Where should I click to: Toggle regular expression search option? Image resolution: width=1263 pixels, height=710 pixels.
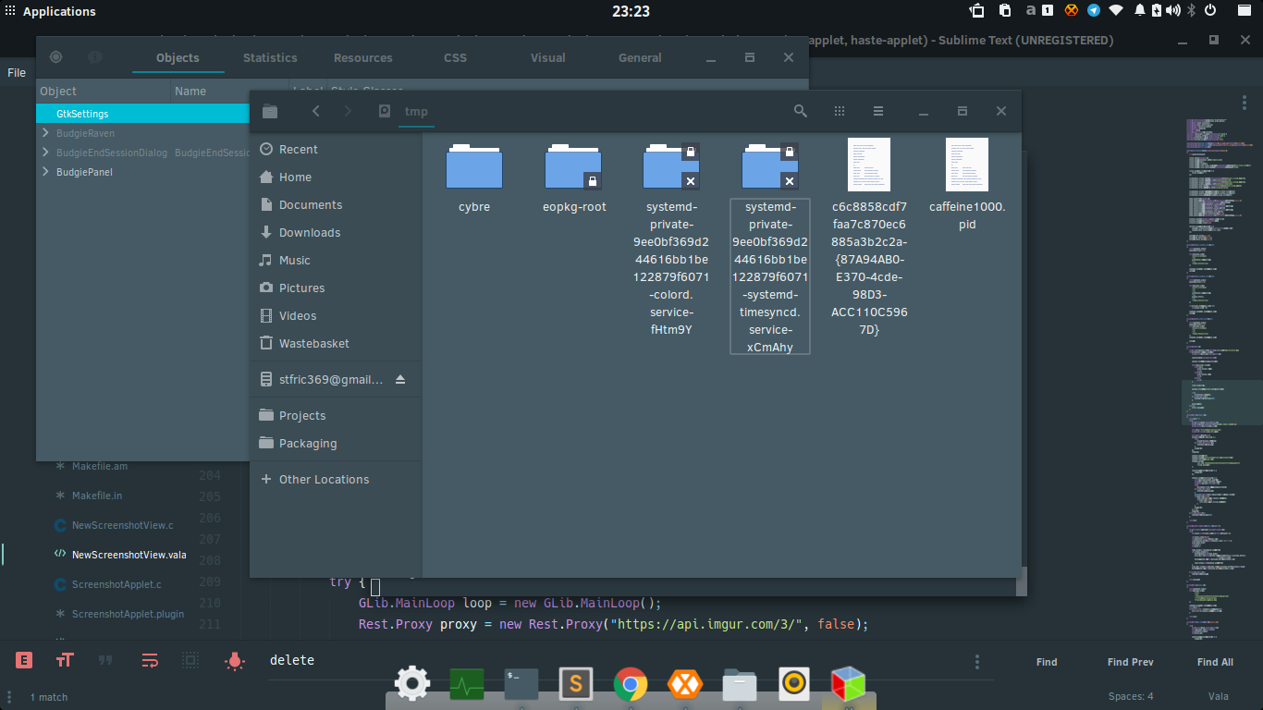coord(25,660)
